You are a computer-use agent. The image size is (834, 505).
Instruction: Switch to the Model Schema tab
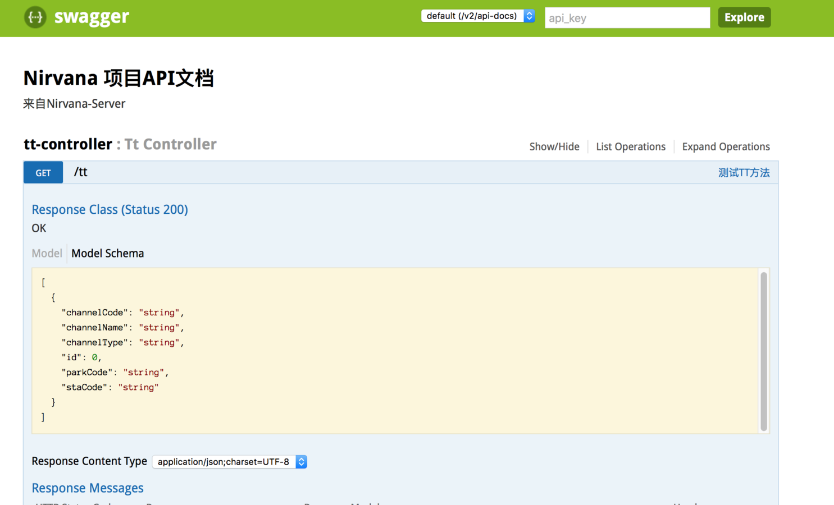point(107,253)
